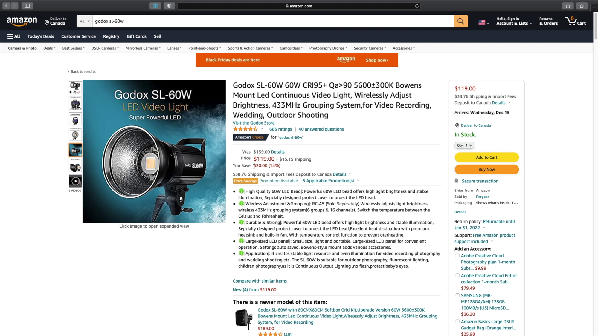Check the Adobe Creative Cloud Entire collection checkbox
Image resolution: width=598 pixels, height=336 pixels.
[457, 275]
